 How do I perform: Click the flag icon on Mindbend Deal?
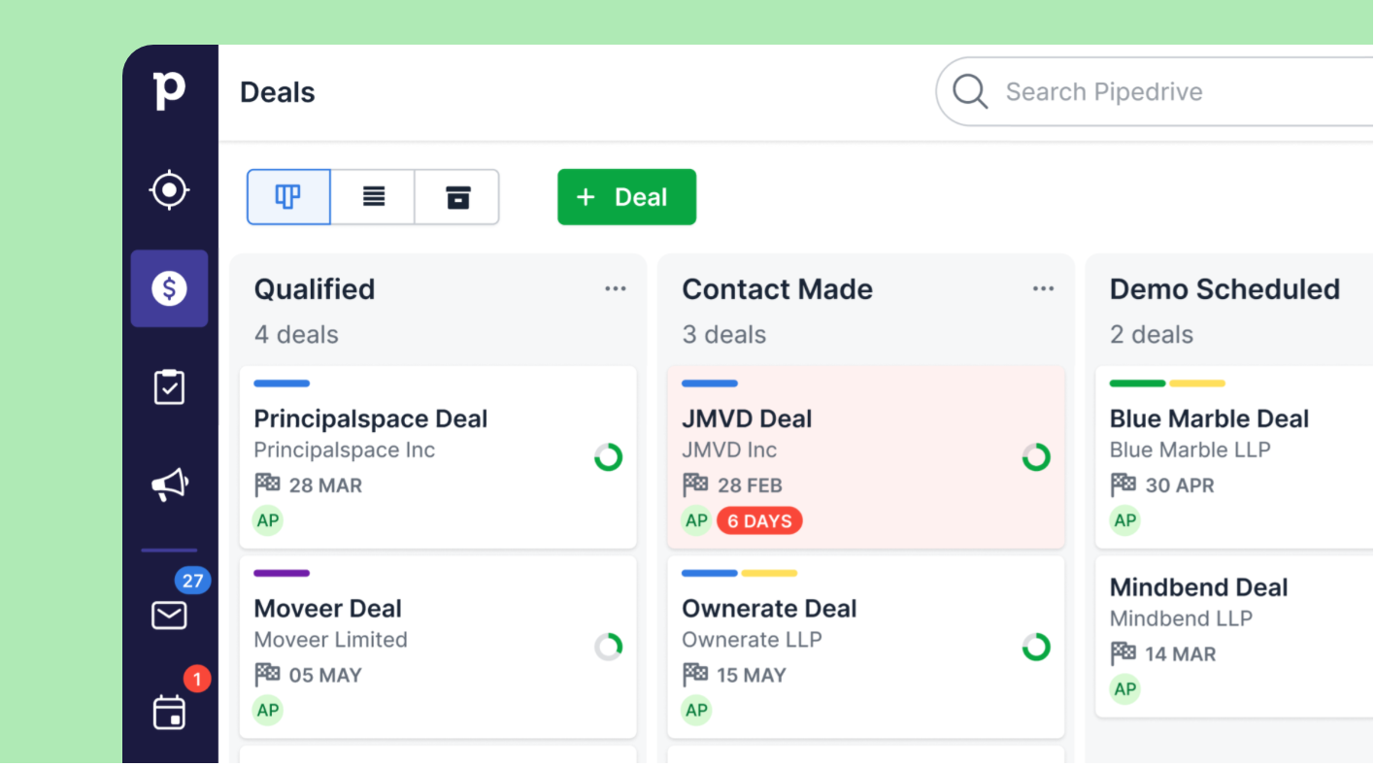click(1123, 653)
